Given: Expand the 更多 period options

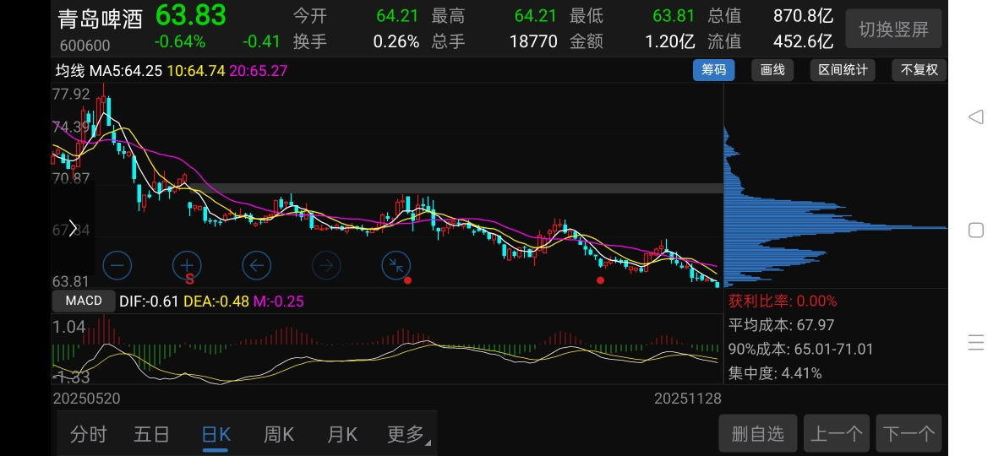Looking at the screenshot, I should tap(408, 434).
